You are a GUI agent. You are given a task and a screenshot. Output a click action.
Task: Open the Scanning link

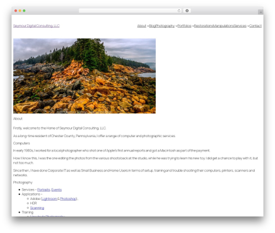[37, 208]
